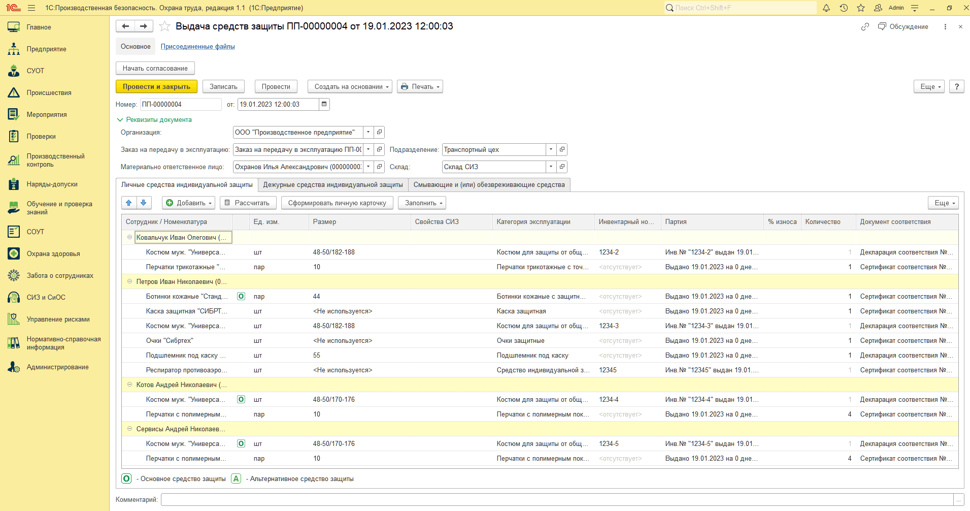Viewport: 970px width, 511px height.
Task: Focus the search field Поиск
Action: point(741,8)
